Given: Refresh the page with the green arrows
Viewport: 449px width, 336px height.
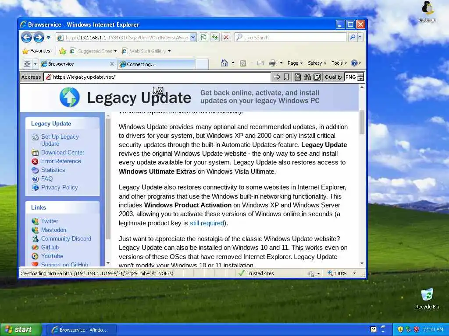Looking at the screenshot, I should [215, 38].
